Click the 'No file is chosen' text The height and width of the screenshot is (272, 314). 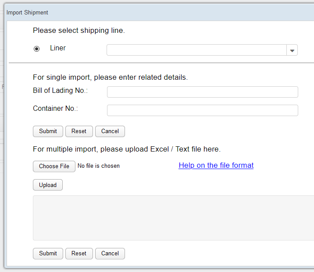coord(99,166)
